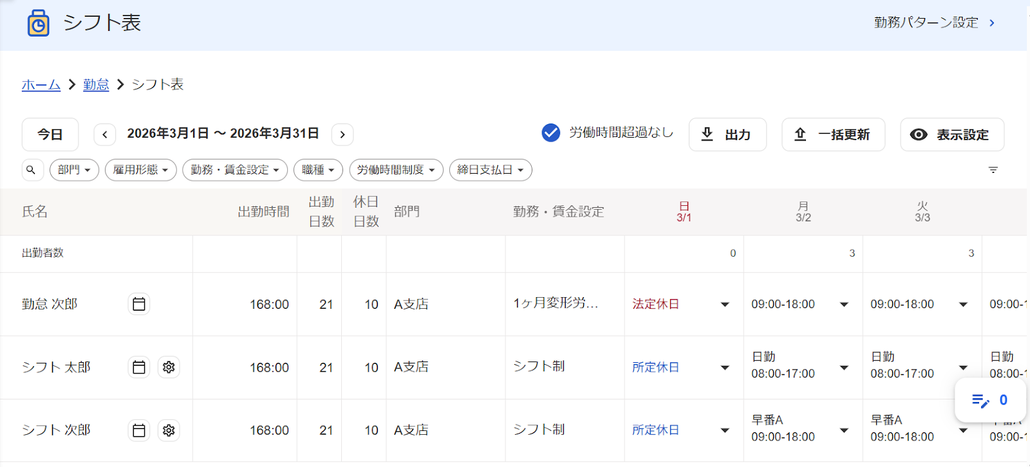Click the 今日 button
Screen dimensions: 1030x467
coord(50,134)
